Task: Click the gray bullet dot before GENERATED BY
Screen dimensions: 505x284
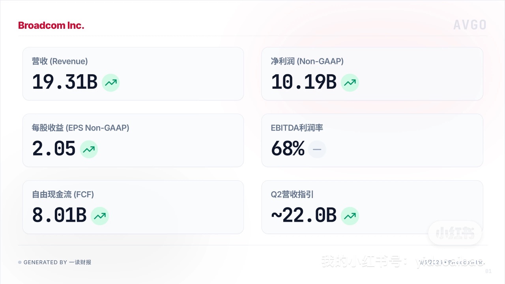Action: pyautogui.click(x=20, y=262)
